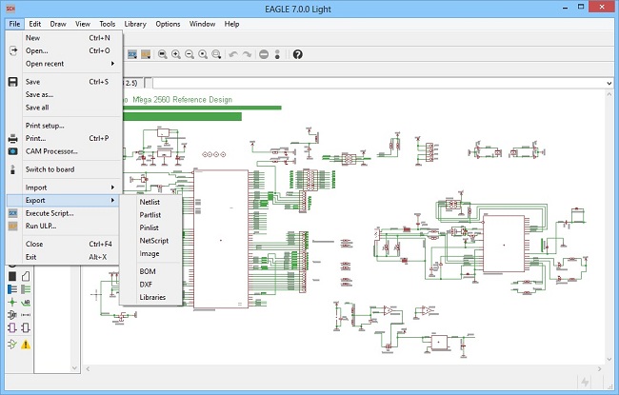The width and height of the screenshot is (619, 395).
Task: Export a Partlist
Action: pos(151,215)
